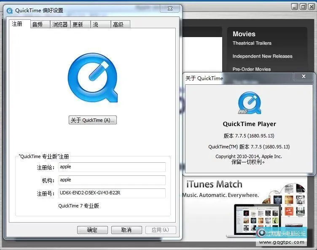Click the QuickTime icon in the preferences title bar
The image size is (317, 250).
coord(9,10)
